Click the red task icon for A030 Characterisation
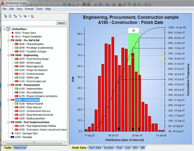The width and height of the screenshot is (194, 151). point(16,44)
